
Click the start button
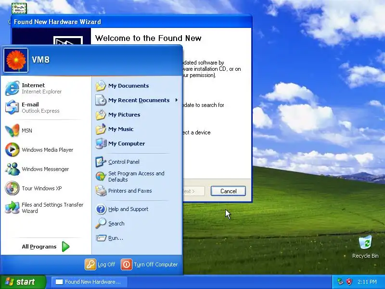(23, 282)
